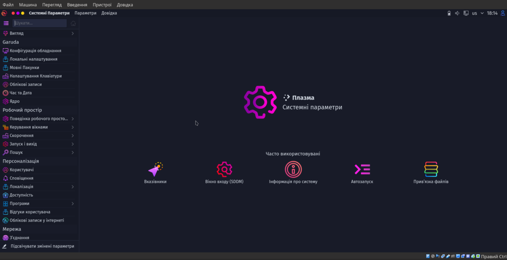This screenshot has height=260, width=507.
Task: Click the Локальні налаштування icon
Action: tap(5, 59)
